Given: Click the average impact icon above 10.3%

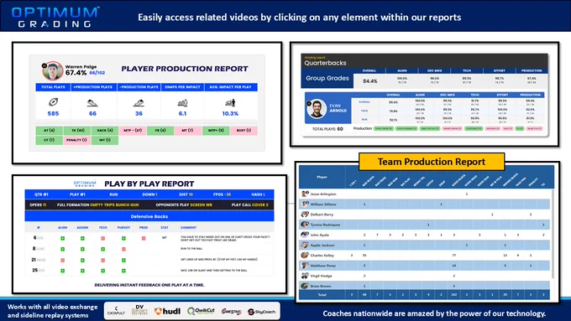Looking at the screenshot, I should [x=230, y=102].
